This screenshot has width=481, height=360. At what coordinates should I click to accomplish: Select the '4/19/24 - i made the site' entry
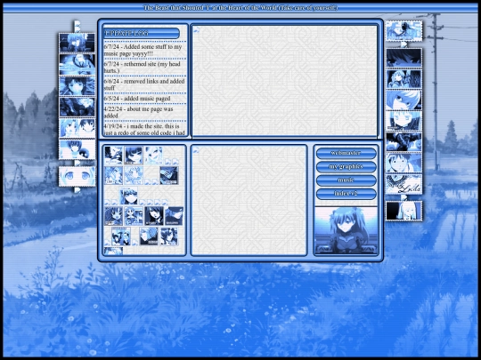pyautogui.click(x=145, y=129)
